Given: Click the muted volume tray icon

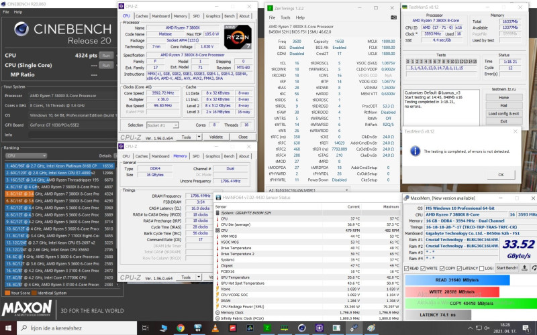Looking at the screenshot, I should [x=487, y=328].
